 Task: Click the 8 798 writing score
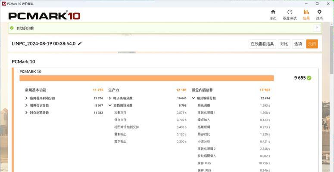183,105
